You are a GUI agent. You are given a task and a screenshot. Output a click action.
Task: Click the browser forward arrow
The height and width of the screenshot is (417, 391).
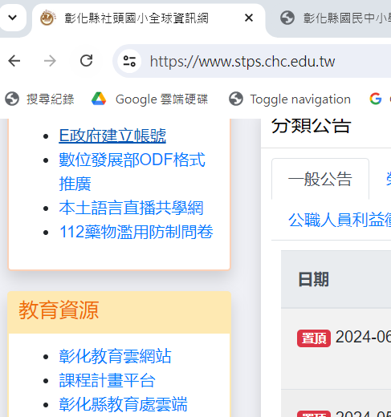coord(50,61)
